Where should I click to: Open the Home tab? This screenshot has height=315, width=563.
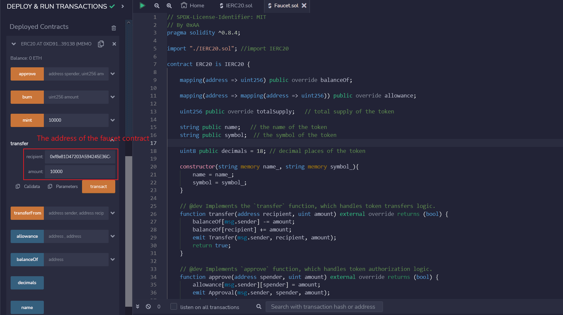pyautogui.click(x=192, y=6)
